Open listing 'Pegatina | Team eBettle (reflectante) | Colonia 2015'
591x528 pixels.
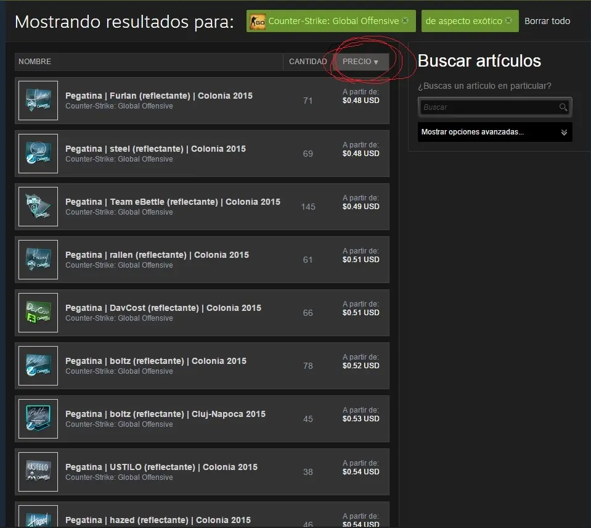click(173, 202)
